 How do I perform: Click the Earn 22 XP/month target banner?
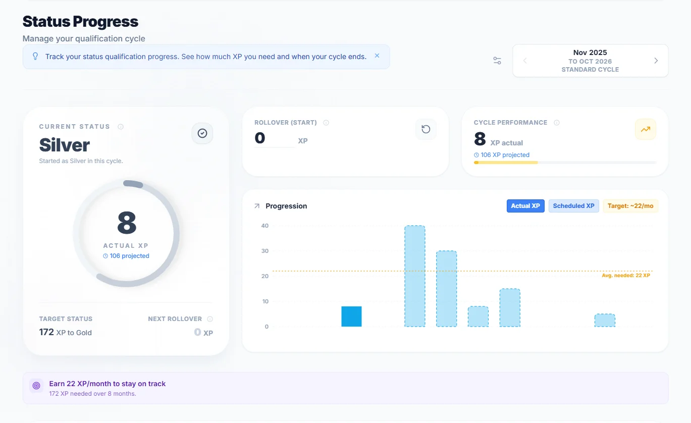345,388
